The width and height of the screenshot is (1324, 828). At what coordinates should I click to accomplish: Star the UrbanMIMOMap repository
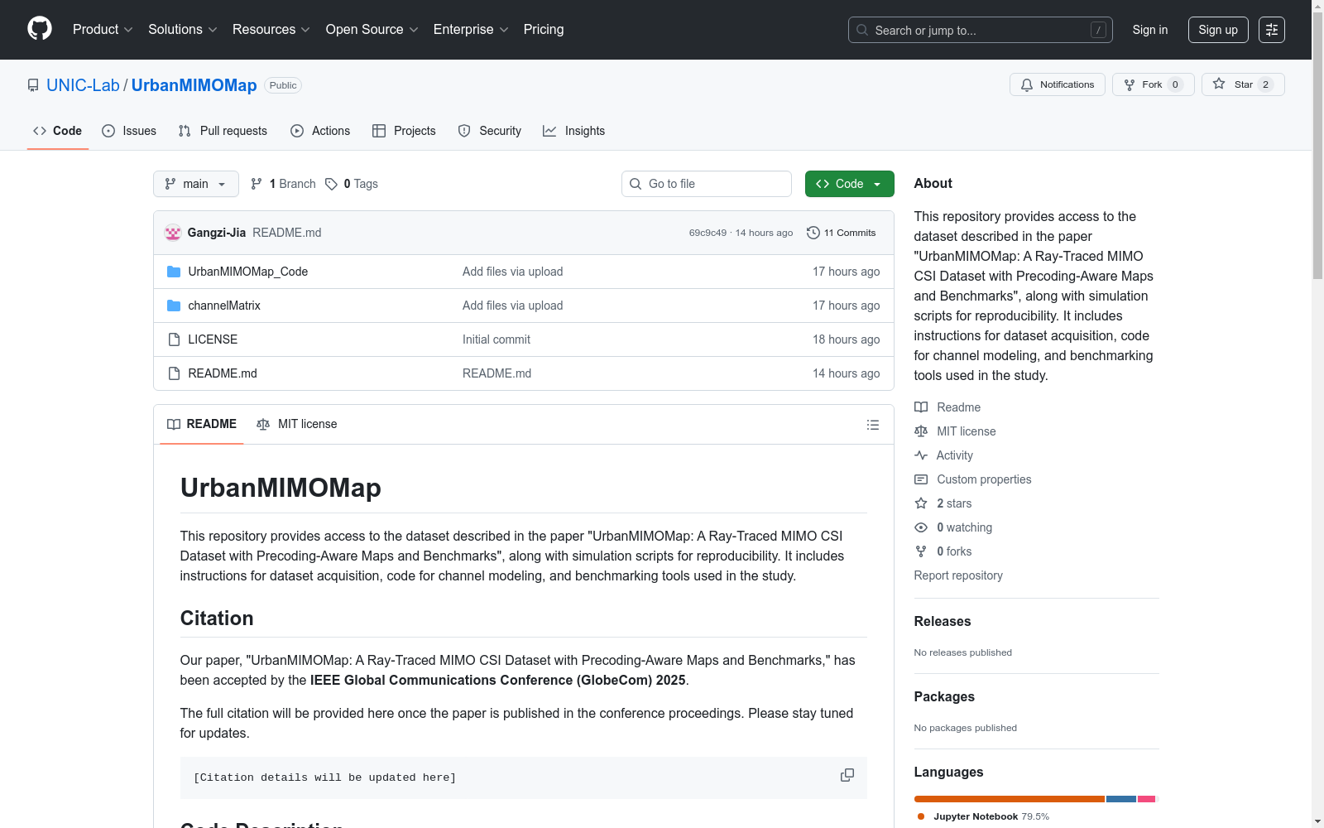(1243, 84)
